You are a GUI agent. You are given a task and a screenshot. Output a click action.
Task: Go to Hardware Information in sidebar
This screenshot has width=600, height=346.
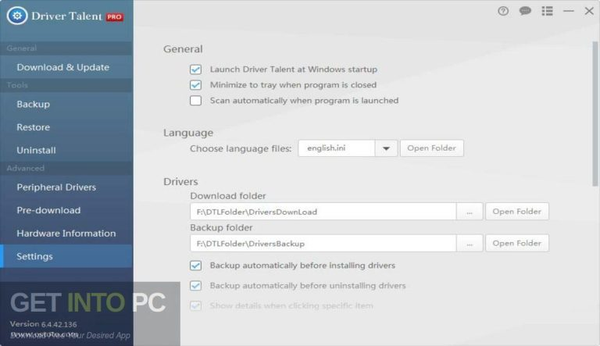(x=66, y=234)
